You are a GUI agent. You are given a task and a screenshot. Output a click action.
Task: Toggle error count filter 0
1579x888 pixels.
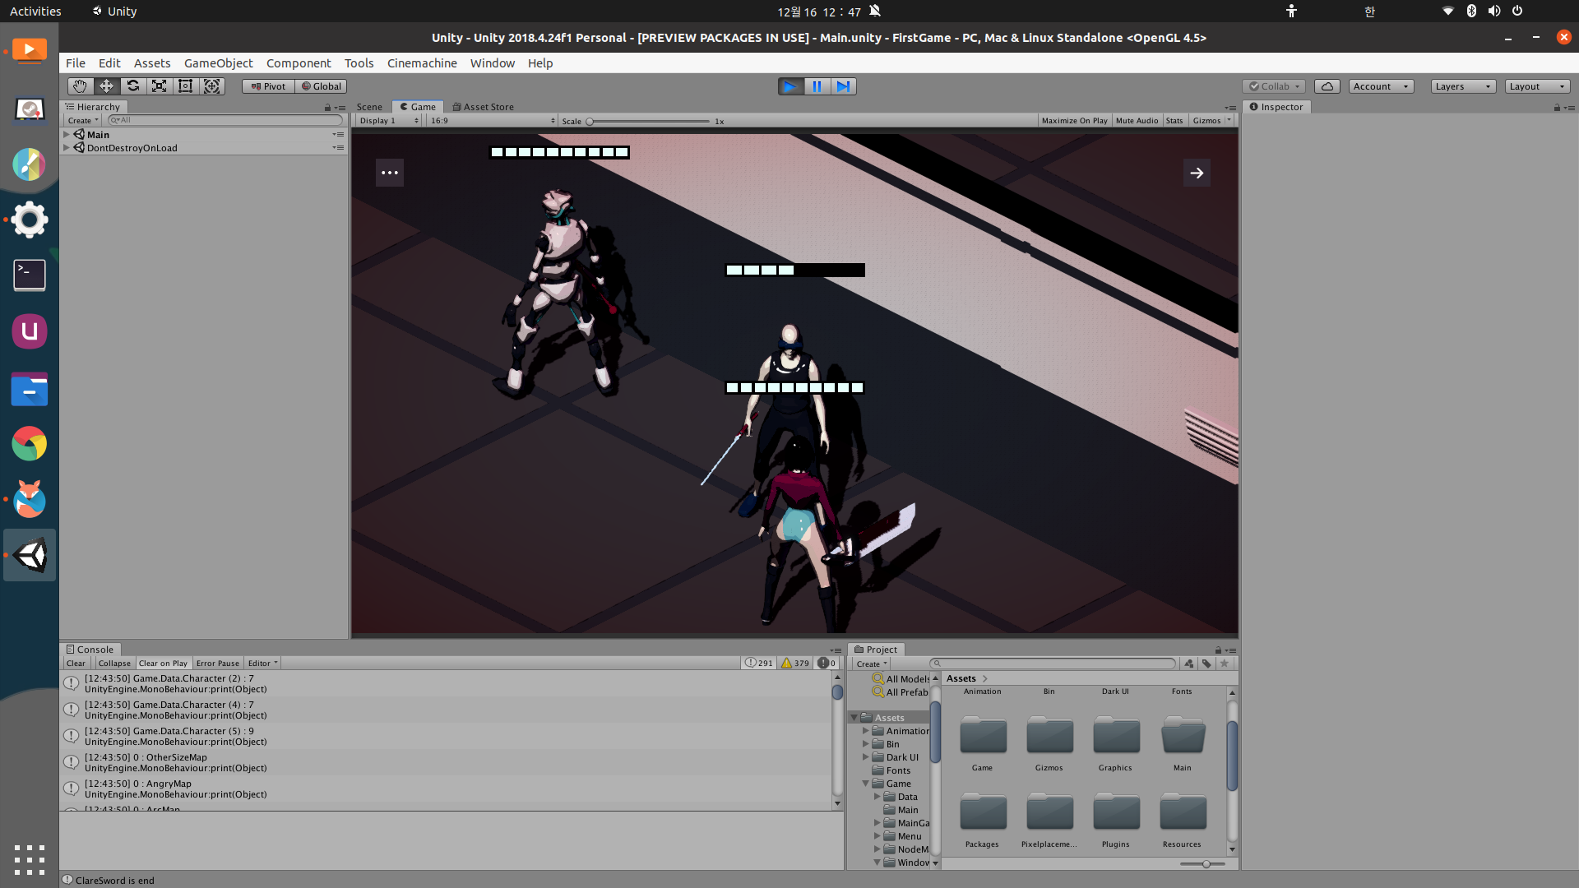tap(827, 664)
